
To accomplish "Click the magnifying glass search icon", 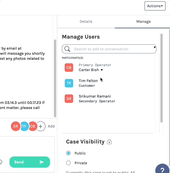I will pos(67,49).
